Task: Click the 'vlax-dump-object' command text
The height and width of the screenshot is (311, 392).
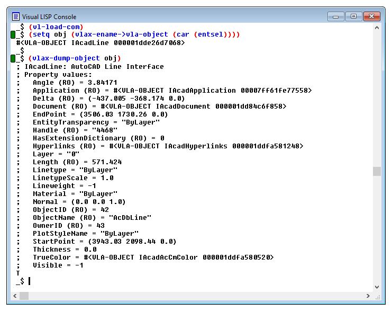Action: [x=66, y=58]
